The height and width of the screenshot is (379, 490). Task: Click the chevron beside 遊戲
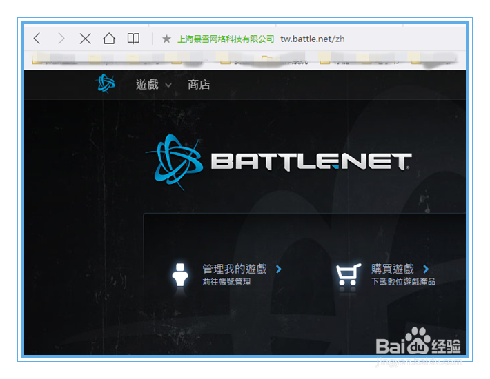tap(168, 85)
